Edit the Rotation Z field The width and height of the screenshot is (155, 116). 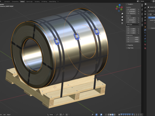(131, 22)
